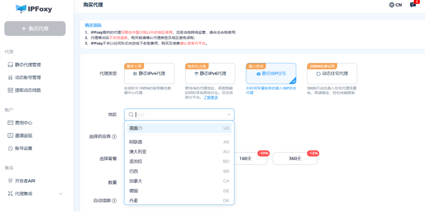425x212 pixels.
Task: Click the 购买代理 button
Action: [35, 29]
